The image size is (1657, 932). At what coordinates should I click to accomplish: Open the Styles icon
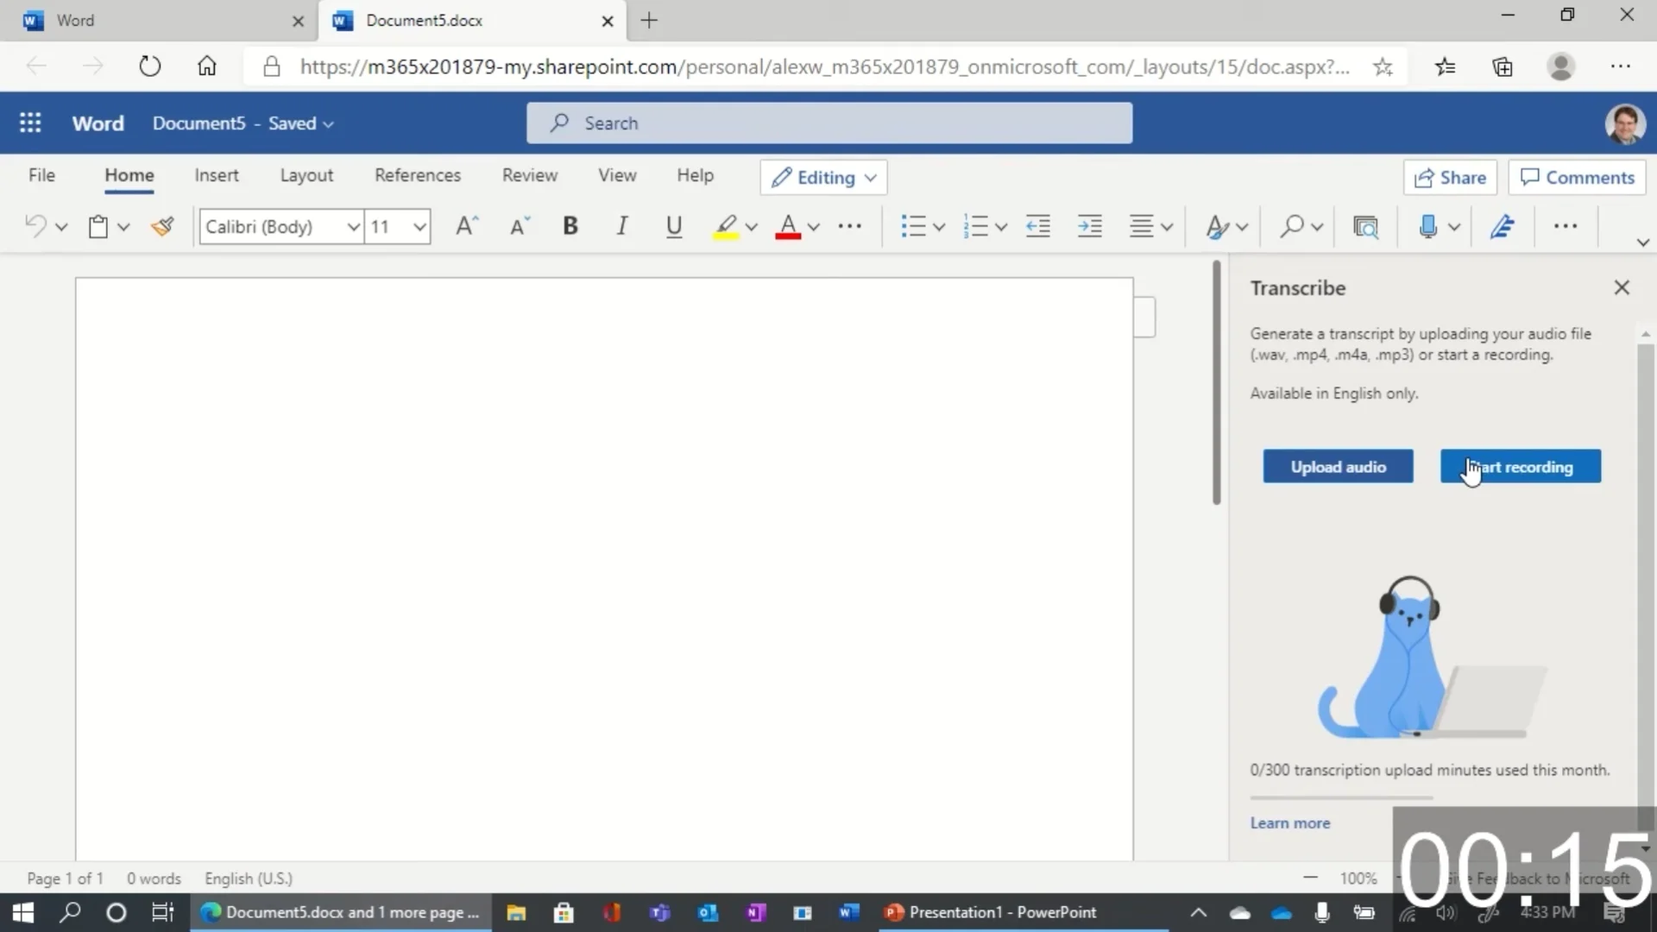click(1217, 226)
